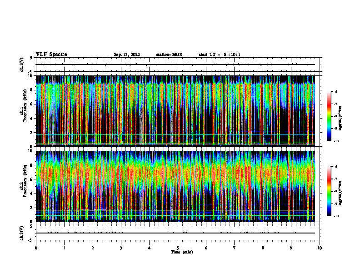
Task: Click the upper colorbar log(PSD) label
Action: click(340, 118)
